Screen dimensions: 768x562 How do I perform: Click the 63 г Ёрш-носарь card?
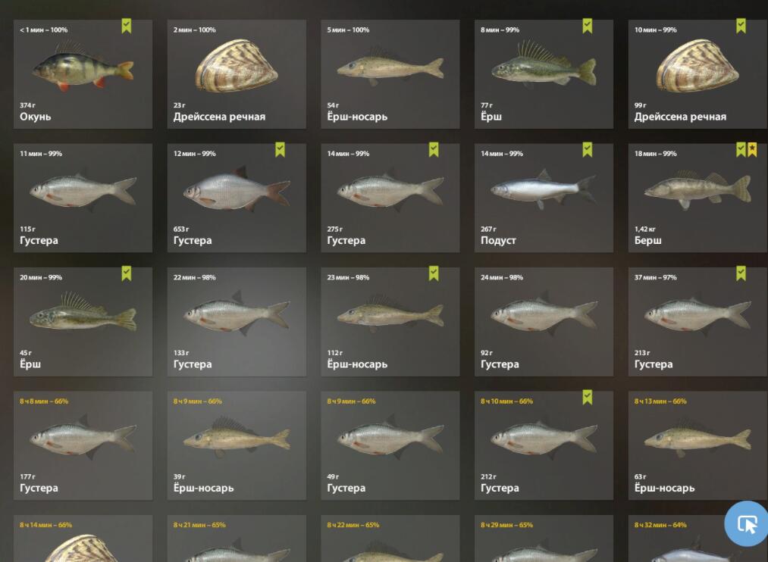(697, 445)
